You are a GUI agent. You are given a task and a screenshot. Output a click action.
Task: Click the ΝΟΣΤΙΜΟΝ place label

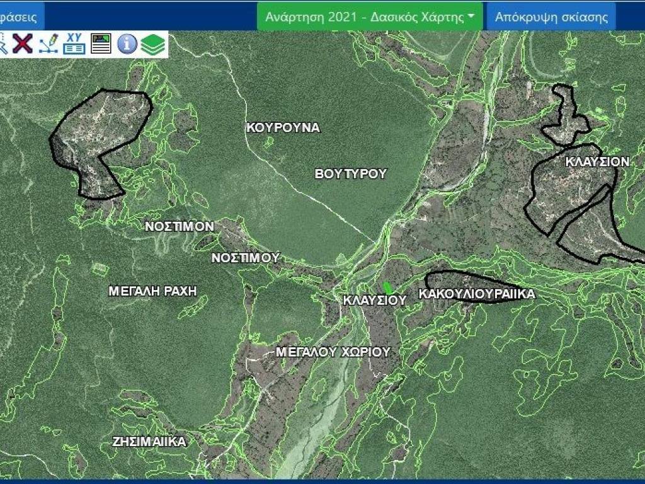point(180,226)
